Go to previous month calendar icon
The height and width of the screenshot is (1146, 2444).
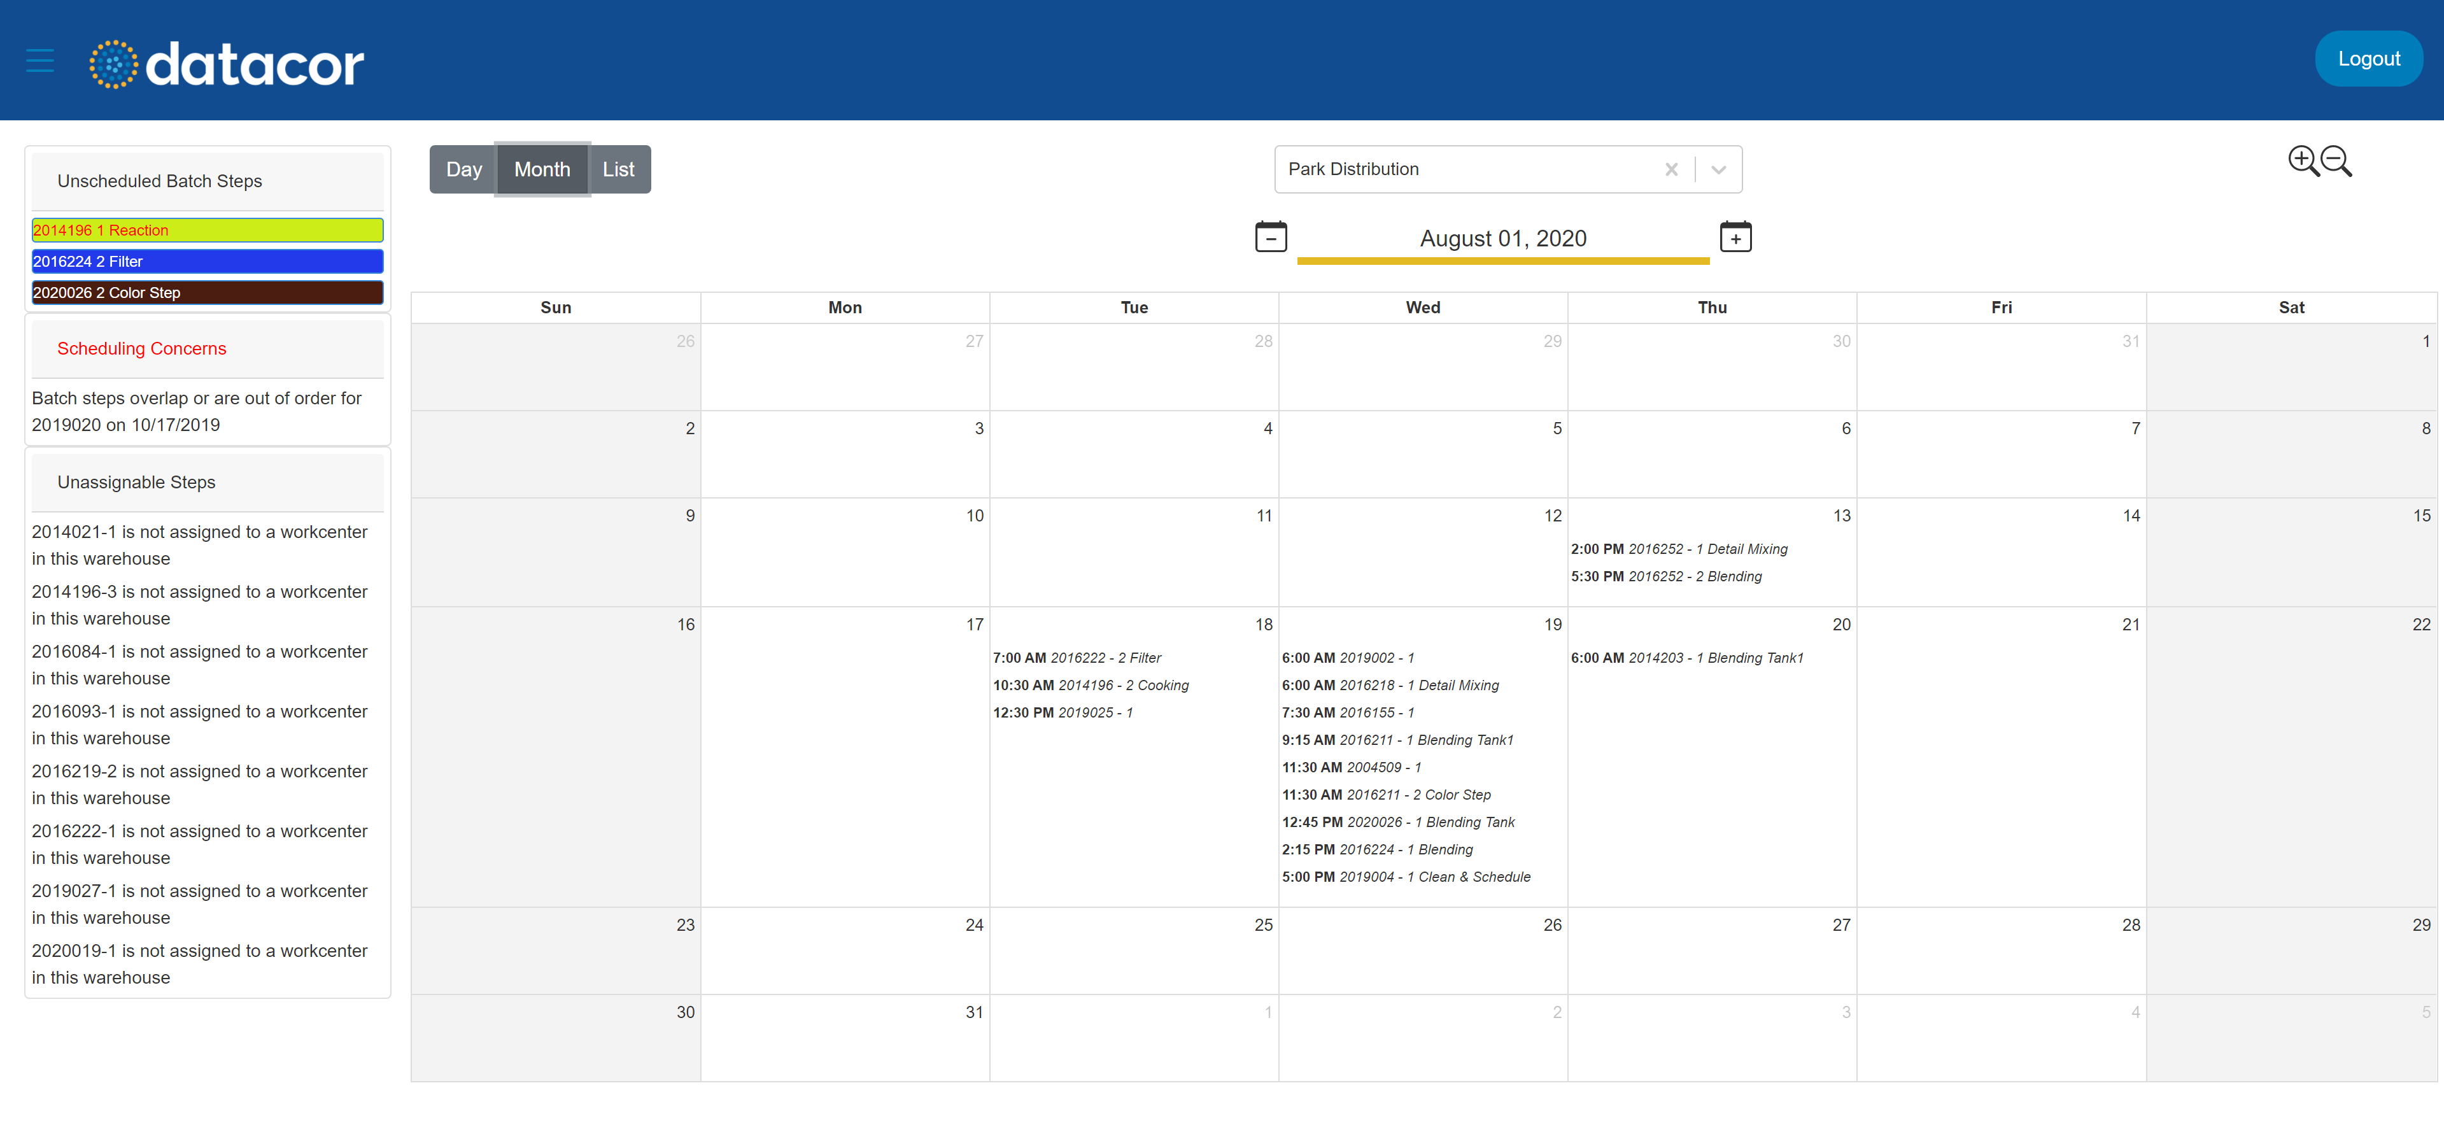click(1271, 236)
